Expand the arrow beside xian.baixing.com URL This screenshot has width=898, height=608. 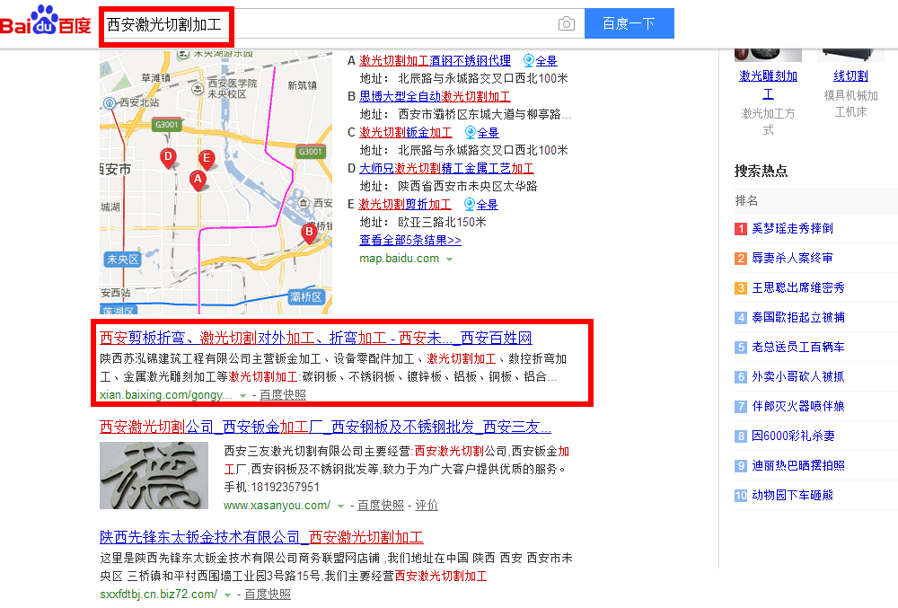click(x=242, y=395)
